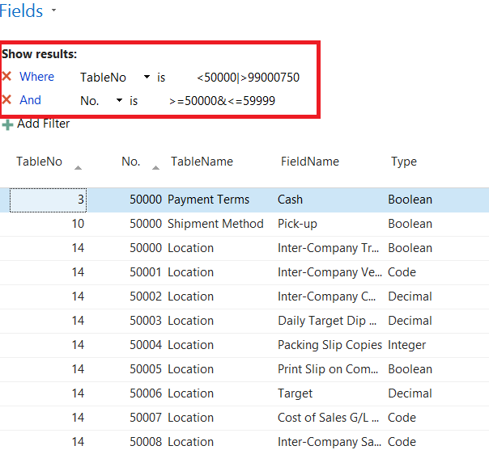
Task: Select the Shipment Method cell
Action: point(215,224)
